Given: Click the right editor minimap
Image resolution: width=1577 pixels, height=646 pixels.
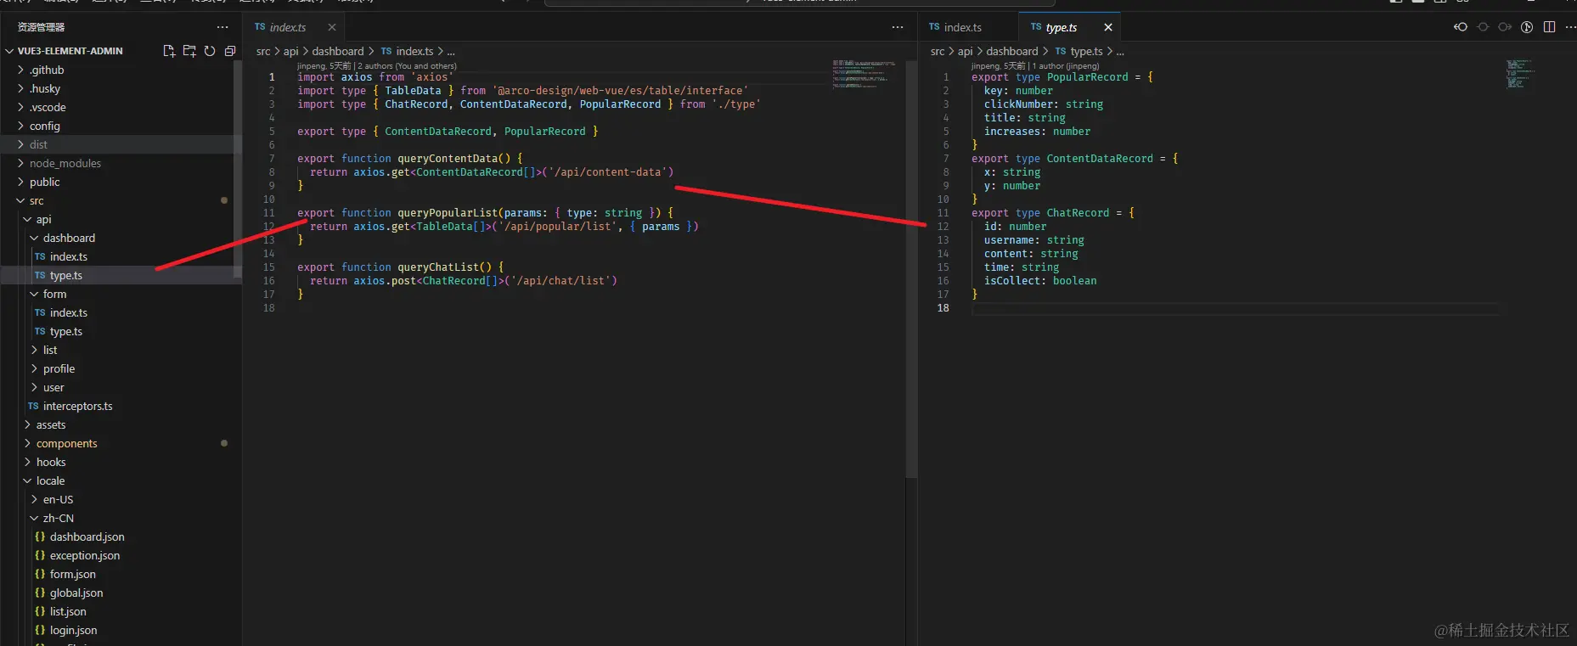Looking at the screenshot, I should 1519,74.
